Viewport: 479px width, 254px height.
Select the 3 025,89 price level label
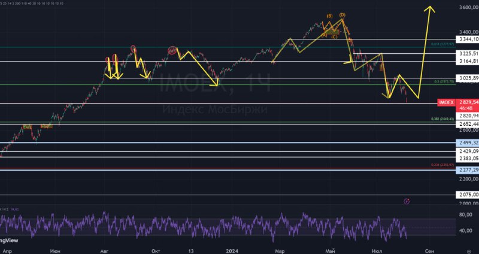(x=467, y=78)
